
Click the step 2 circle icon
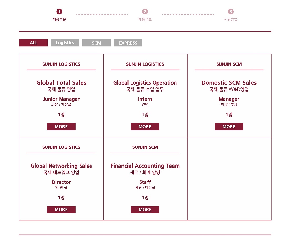(145, 12)
